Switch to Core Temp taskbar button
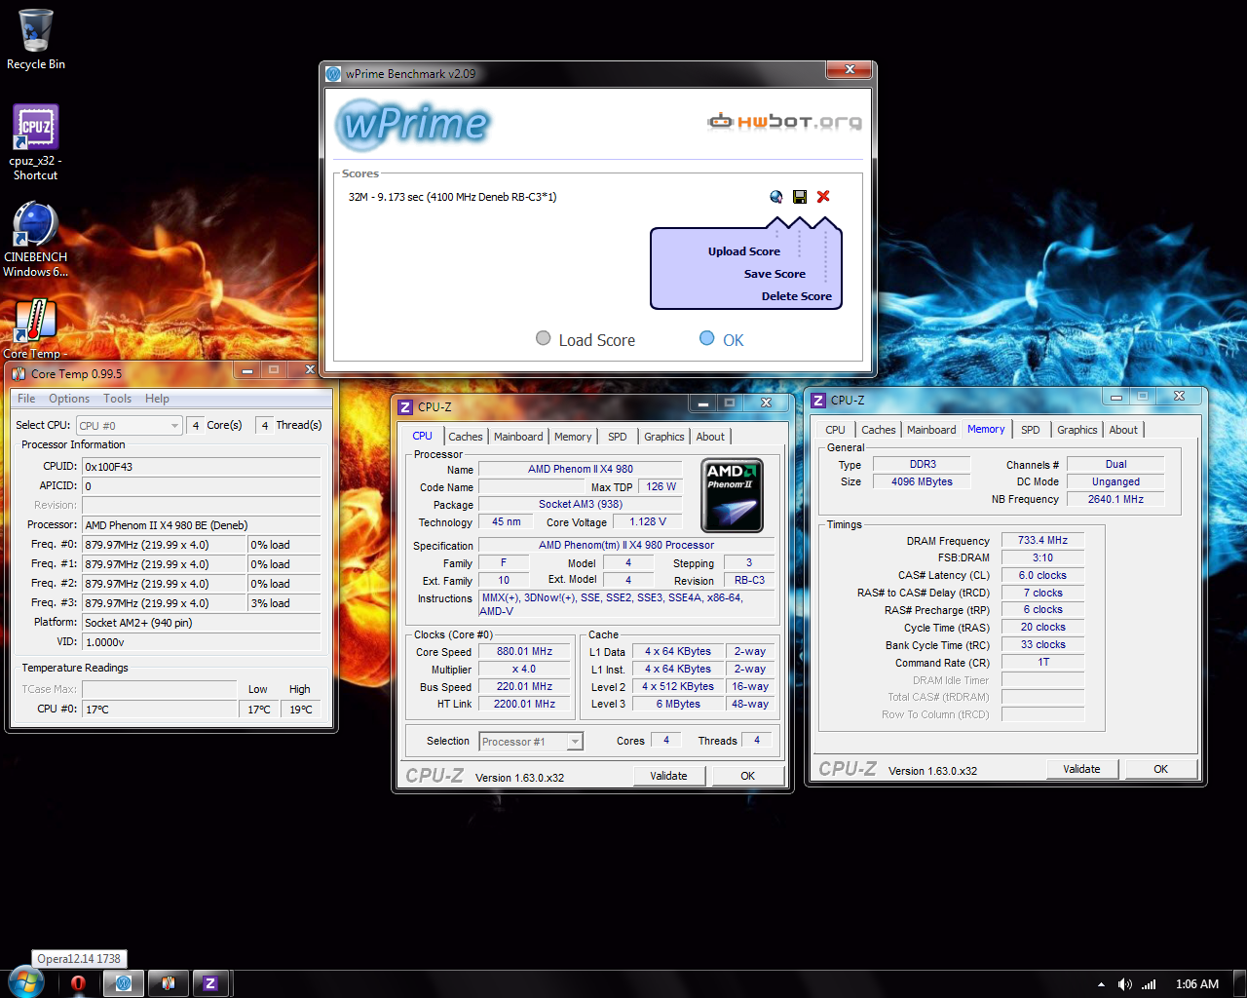The height and width of the screenshot is (998, 1247). [x=169, y=983]
